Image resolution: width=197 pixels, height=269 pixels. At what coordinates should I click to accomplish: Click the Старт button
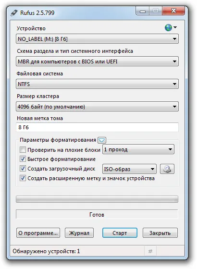point(120,233)
